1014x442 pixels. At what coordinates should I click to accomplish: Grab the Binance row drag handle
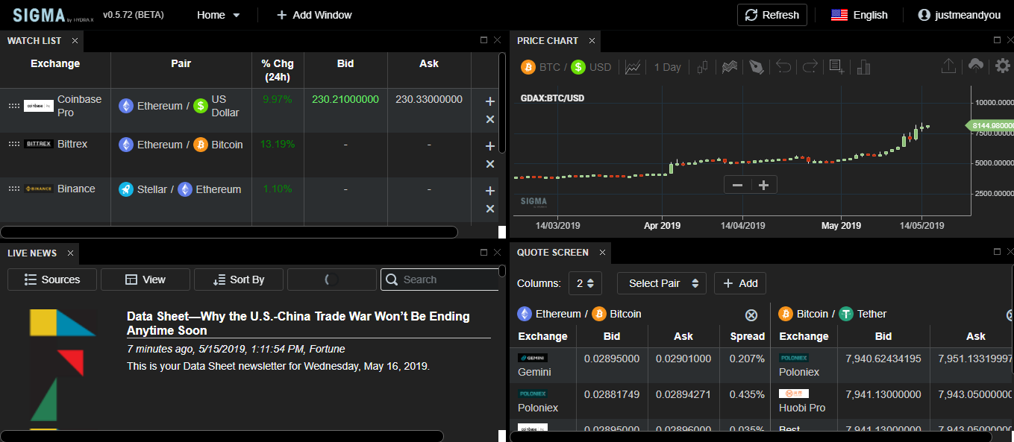[13, 189]
